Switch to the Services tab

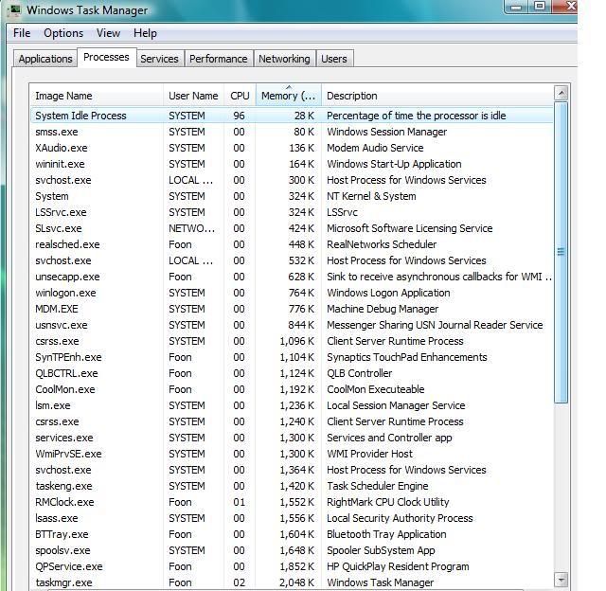(x=159, y=59)
